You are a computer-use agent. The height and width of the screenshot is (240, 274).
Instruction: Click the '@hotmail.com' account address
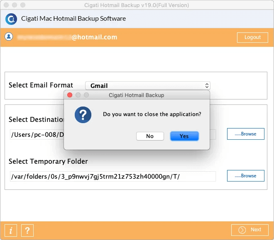[x=94, y=37]
